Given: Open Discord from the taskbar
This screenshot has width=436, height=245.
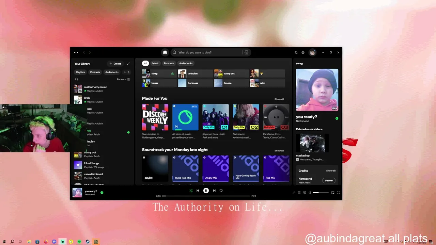Looking at the screenshot, I should (54, 242).
